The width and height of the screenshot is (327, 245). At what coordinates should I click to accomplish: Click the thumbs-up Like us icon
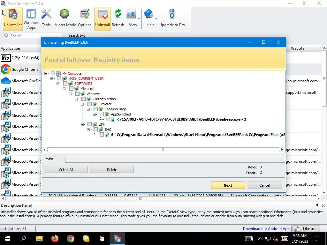click(297, 229)
